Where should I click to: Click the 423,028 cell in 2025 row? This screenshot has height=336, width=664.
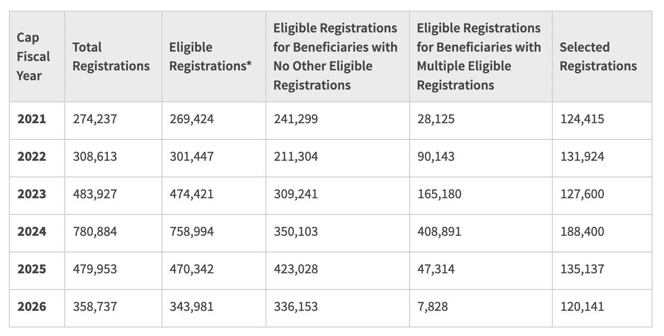click(295, 269)
